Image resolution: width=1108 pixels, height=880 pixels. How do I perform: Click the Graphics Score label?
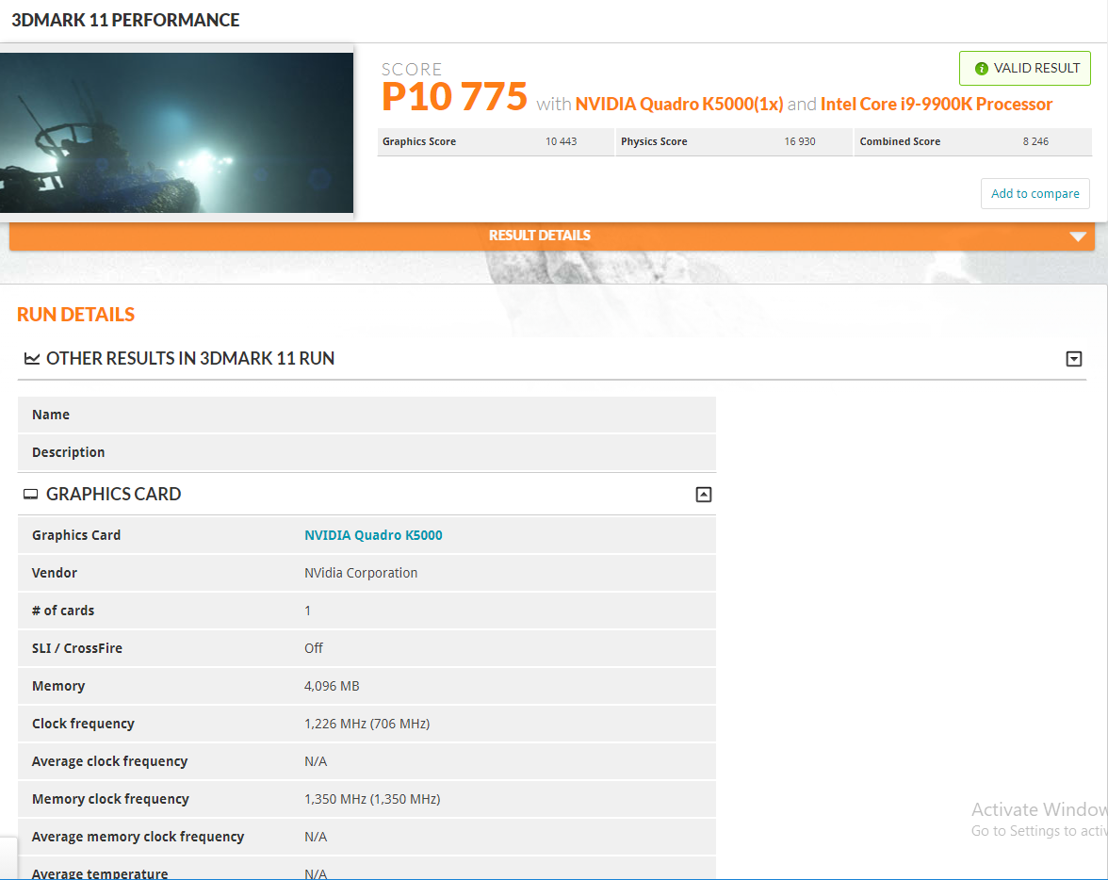pyautogui.click(x=419, y=141)
